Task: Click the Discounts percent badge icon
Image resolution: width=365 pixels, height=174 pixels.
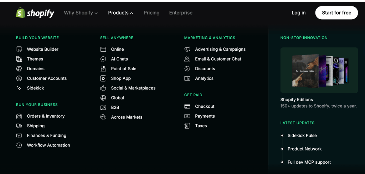Action: [187, 69]
